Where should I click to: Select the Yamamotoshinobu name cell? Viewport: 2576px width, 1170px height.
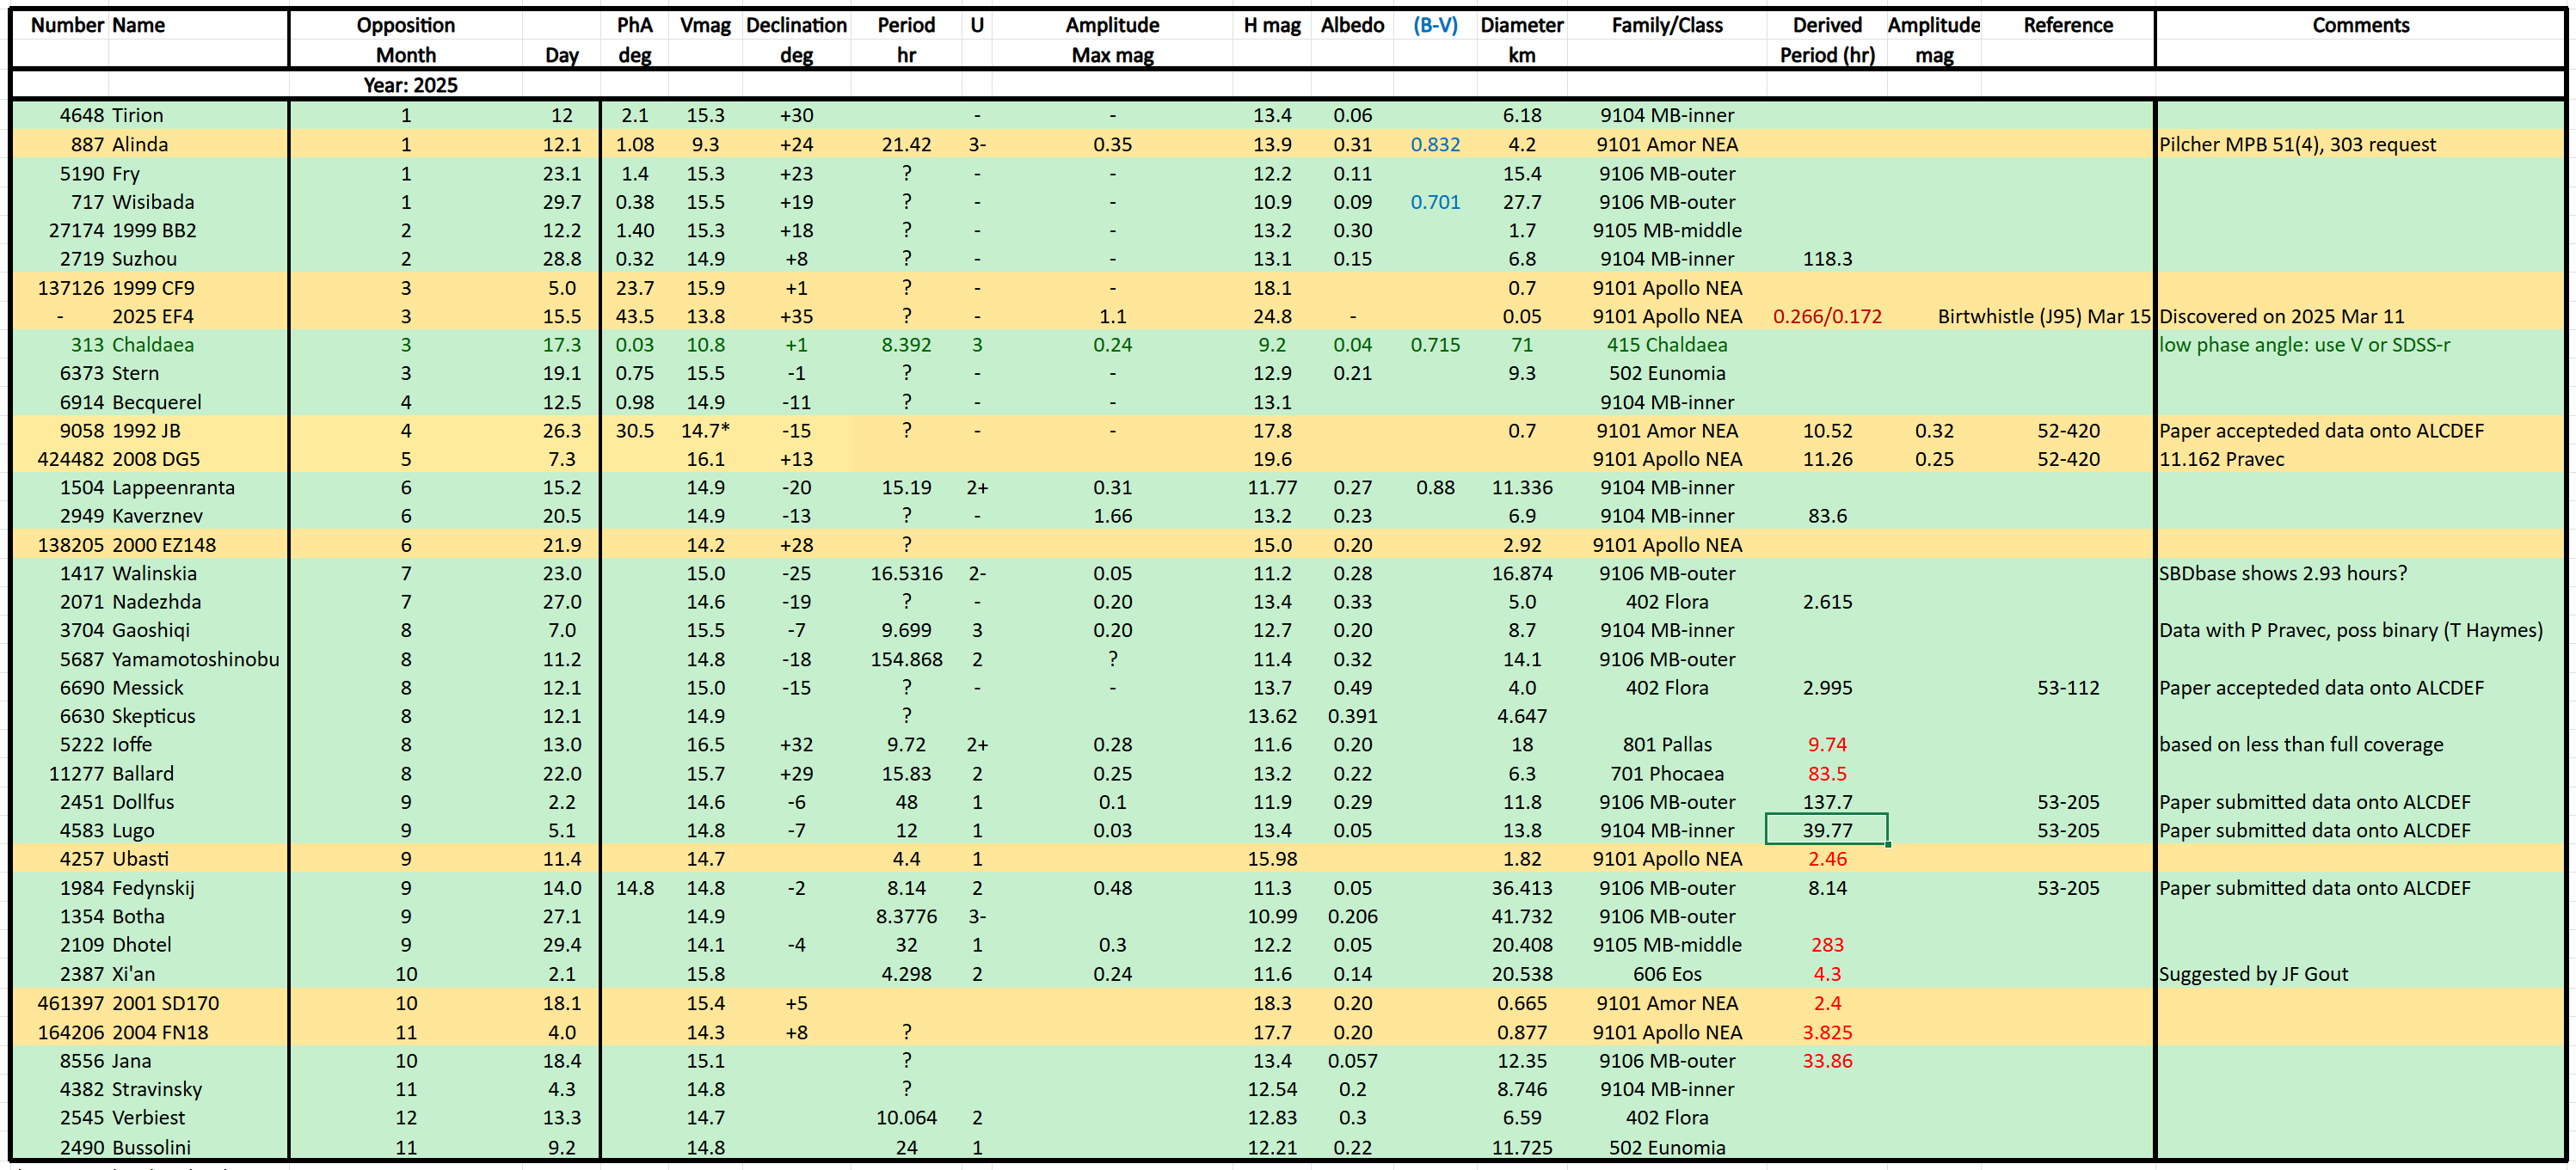tap(196, 659)
